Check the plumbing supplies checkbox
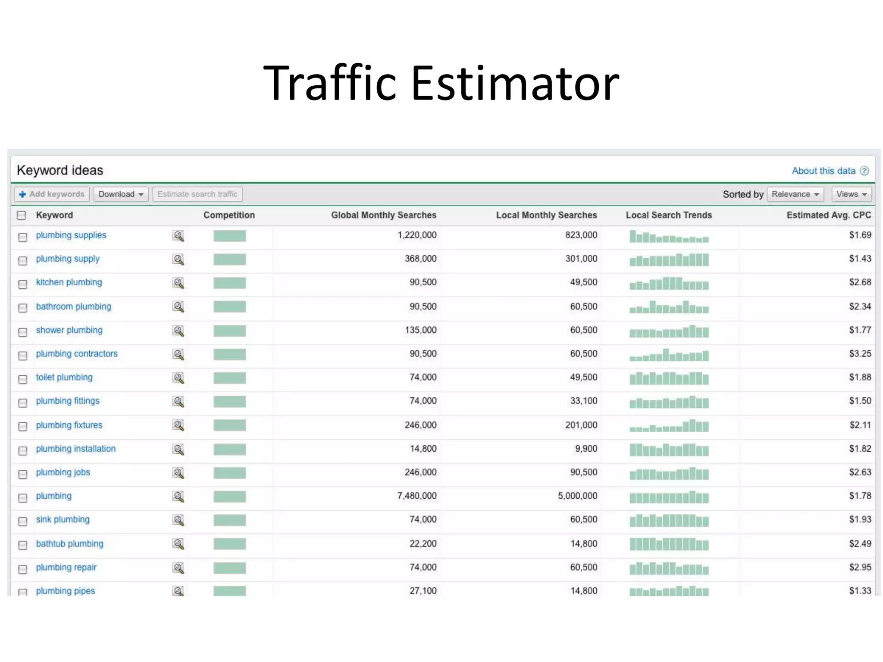Image resolution: width=883 pixels, height=662 pixels. click(x=23, y=237)
